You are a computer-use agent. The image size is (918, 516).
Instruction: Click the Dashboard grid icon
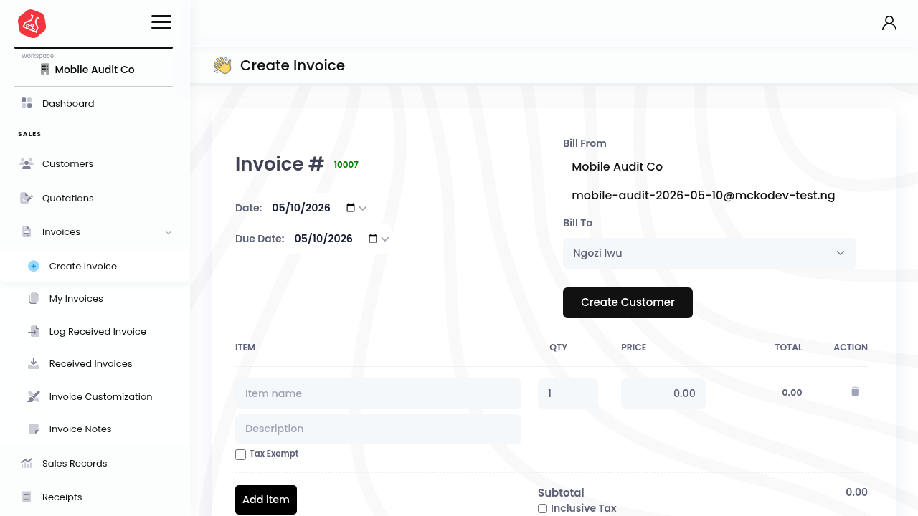click(x=27, y=103)
